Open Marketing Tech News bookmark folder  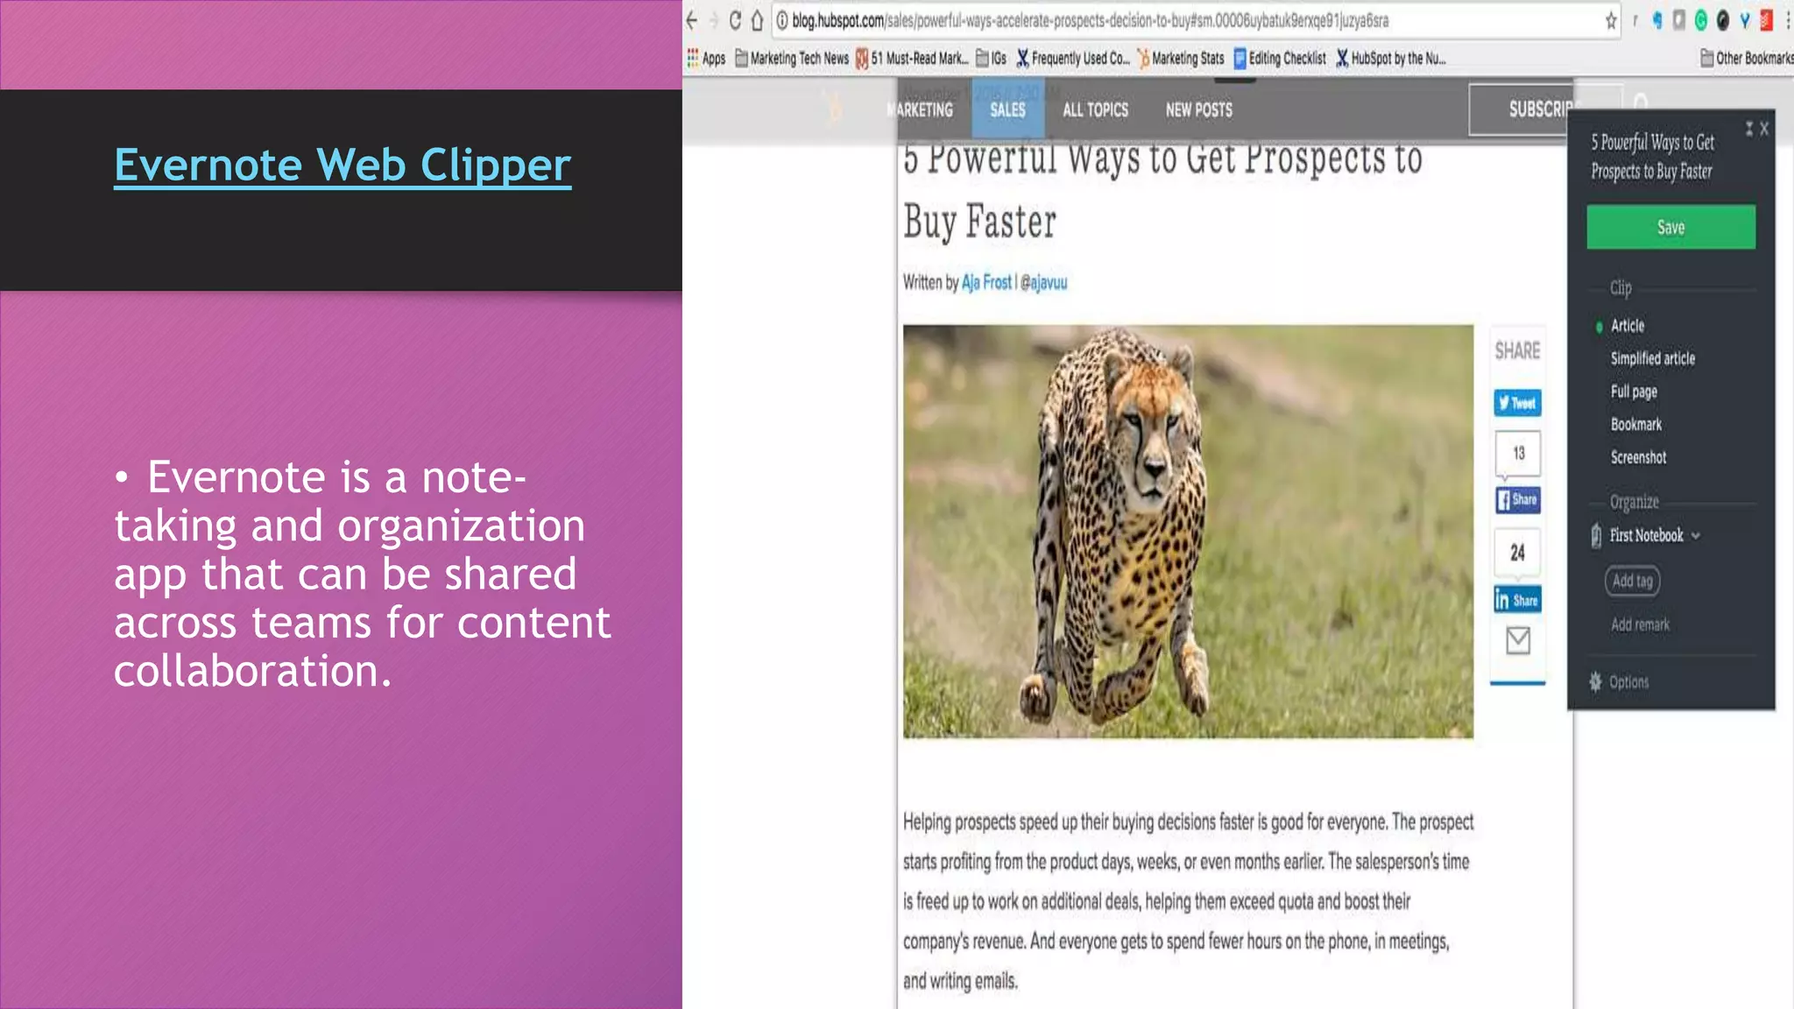point(792,58)
